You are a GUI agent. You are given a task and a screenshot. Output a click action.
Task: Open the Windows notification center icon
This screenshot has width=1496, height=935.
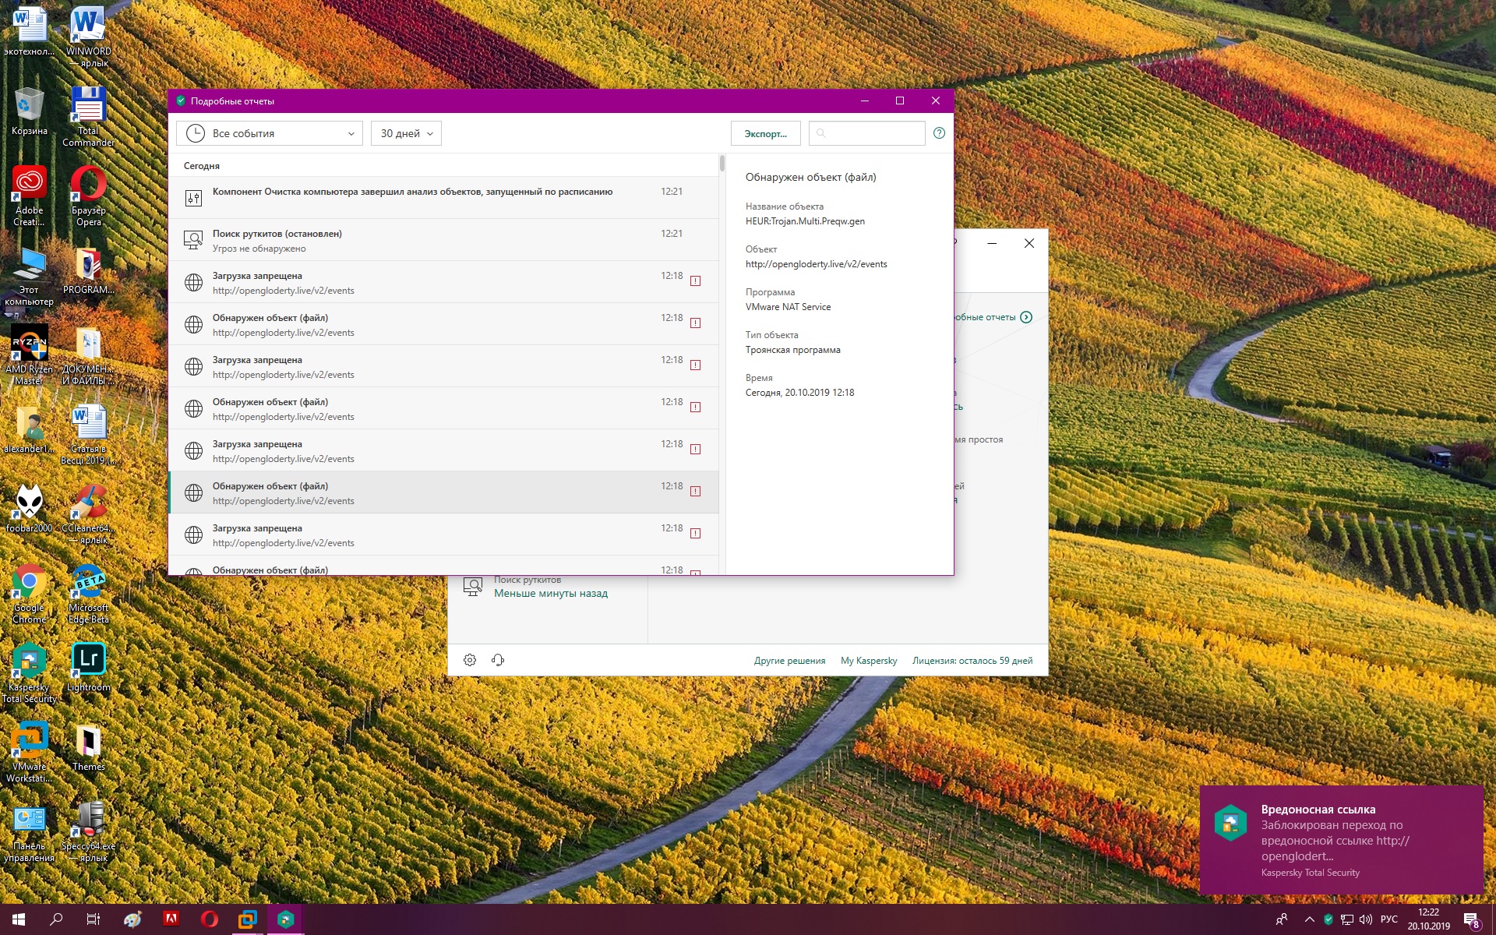[1471, 920]
